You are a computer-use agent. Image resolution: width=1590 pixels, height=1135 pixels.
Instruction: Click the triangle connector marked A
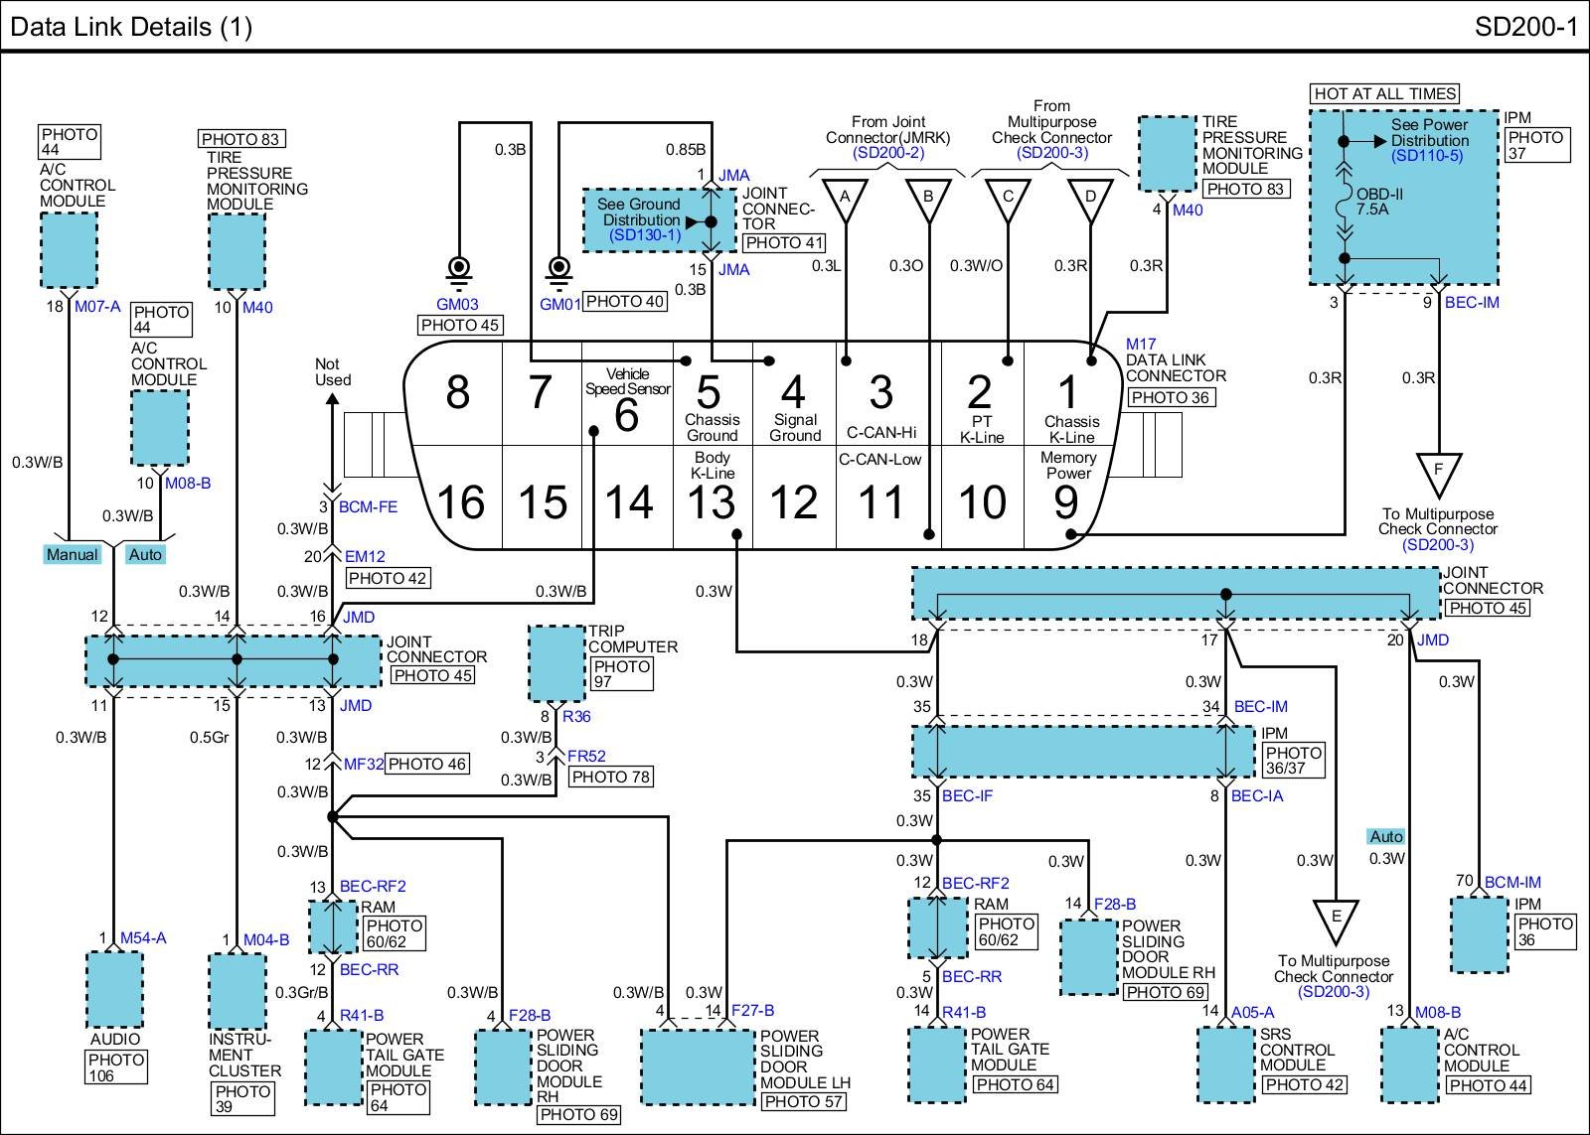click(x=845, y=199)
